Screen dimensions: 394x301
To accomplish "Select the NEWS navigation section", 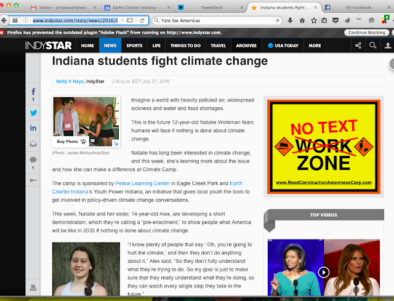I will click(x=110, y=46).
